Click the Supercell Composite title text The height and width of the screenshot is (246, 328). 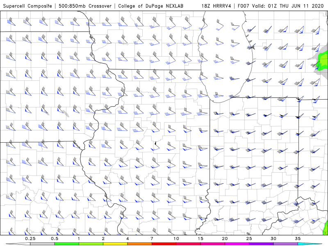point(27,6)
